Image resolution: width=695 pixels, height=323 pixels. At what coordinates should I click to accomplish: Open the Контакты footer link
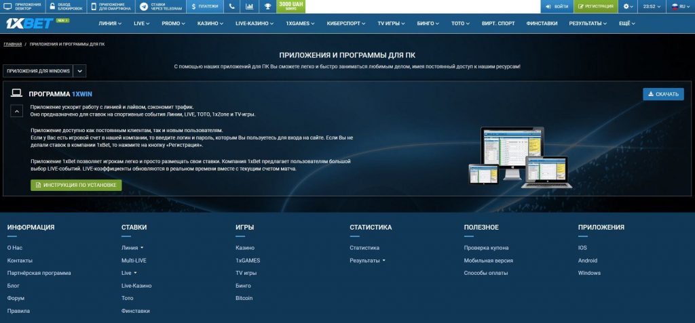click(20, 261)
